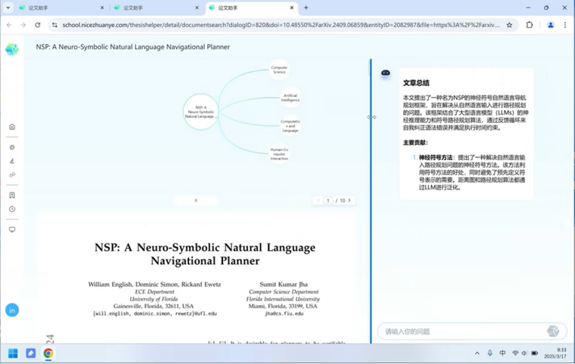The image size is (575, 364).
Task: Open the bookmark icon in sidebar
Action: coord(12,196)
